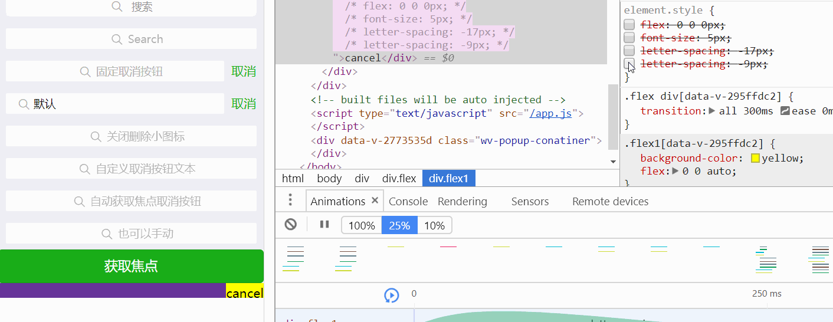This screenshot has height=322, width=833.
Task: Set animation speed to 100%
Action: [362, 225]
